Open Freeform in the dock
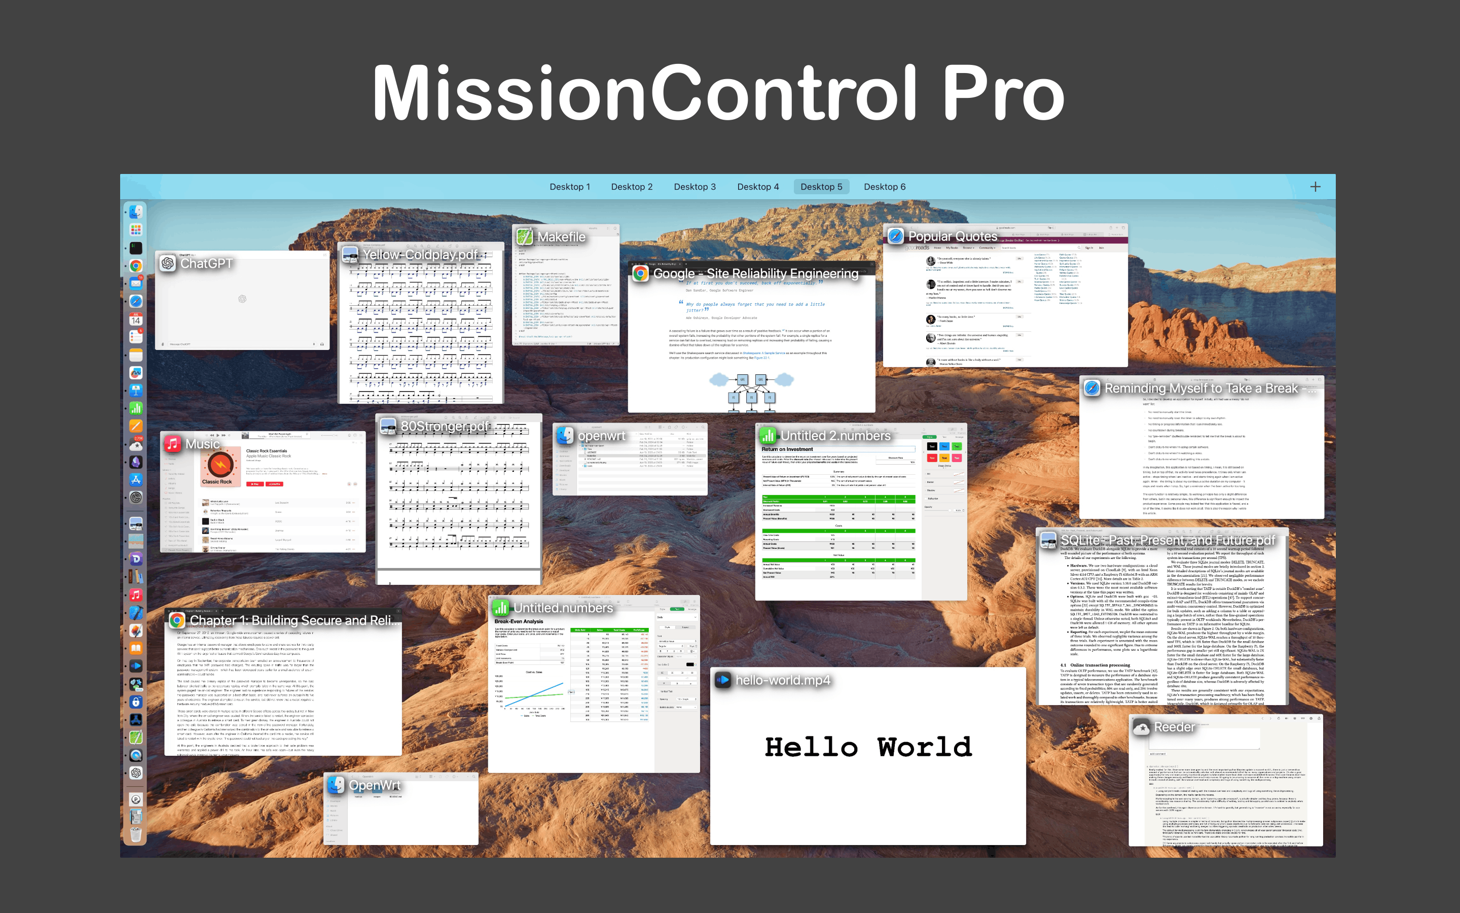Image resolution: width=1460 pixels, height=913 pixels. 136,373
